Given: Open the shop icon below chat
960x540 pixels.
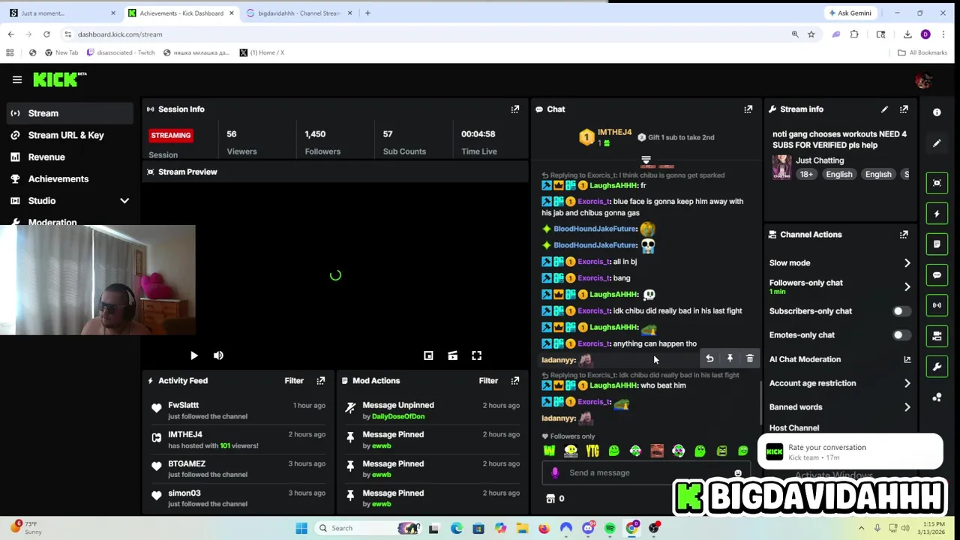Looking at the screenshot, I should coord(550,499).
